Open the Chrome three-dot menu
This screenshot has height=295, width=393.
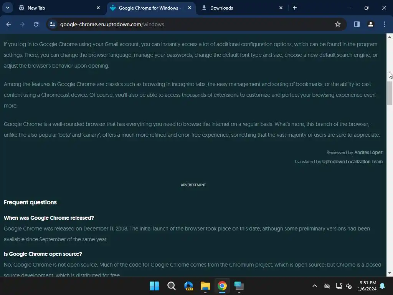[x=385, y=24]
